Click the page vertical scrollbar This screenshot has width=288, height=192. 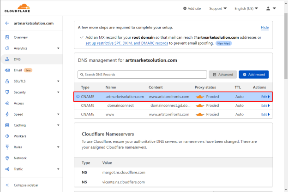[286, 46]
